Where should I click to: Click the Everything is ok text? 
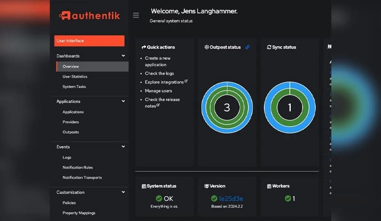tap(164, 206)
